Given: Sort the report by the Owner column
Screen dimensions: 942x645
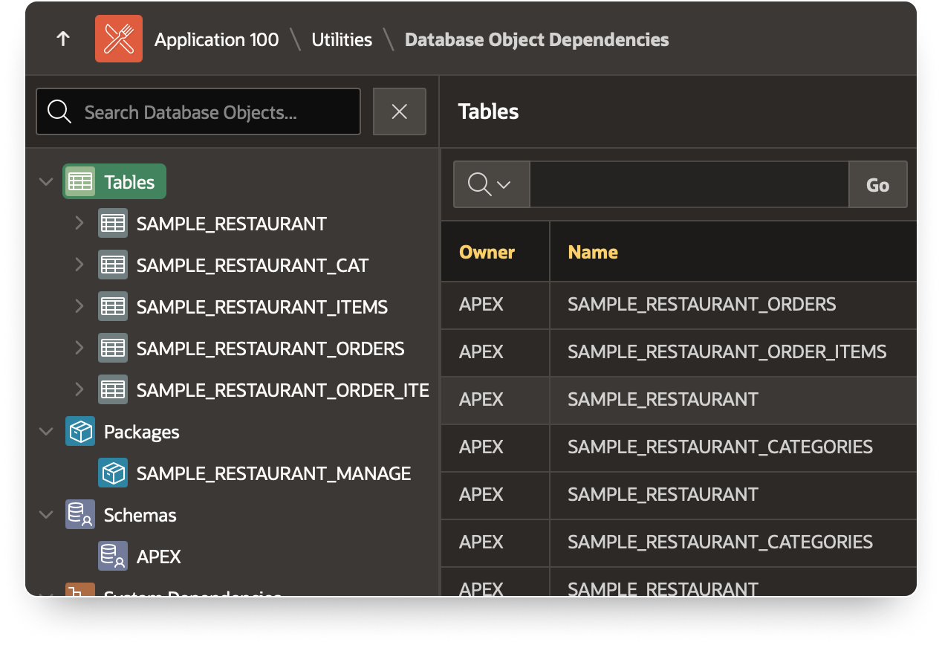Looking at the screenshot, I should (x=487, y=252).
